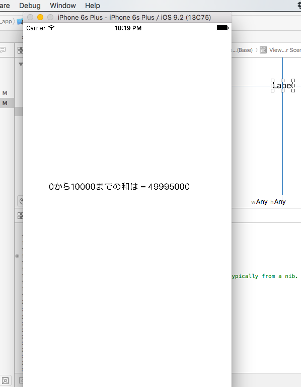The image size is (301, 387).
Task: Click the simulator's yellow minimize button
Action: pyautogui.click(x=40, y=17)
